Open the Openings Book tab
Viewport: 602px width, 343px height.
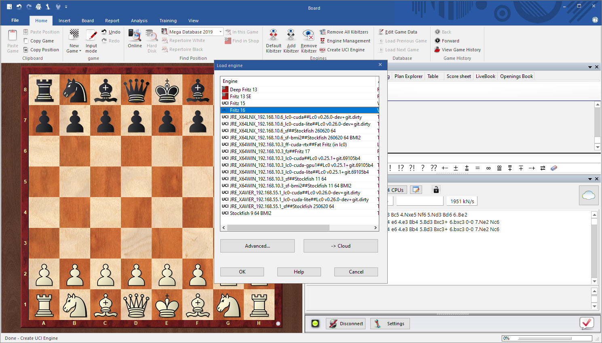[516, 76]
